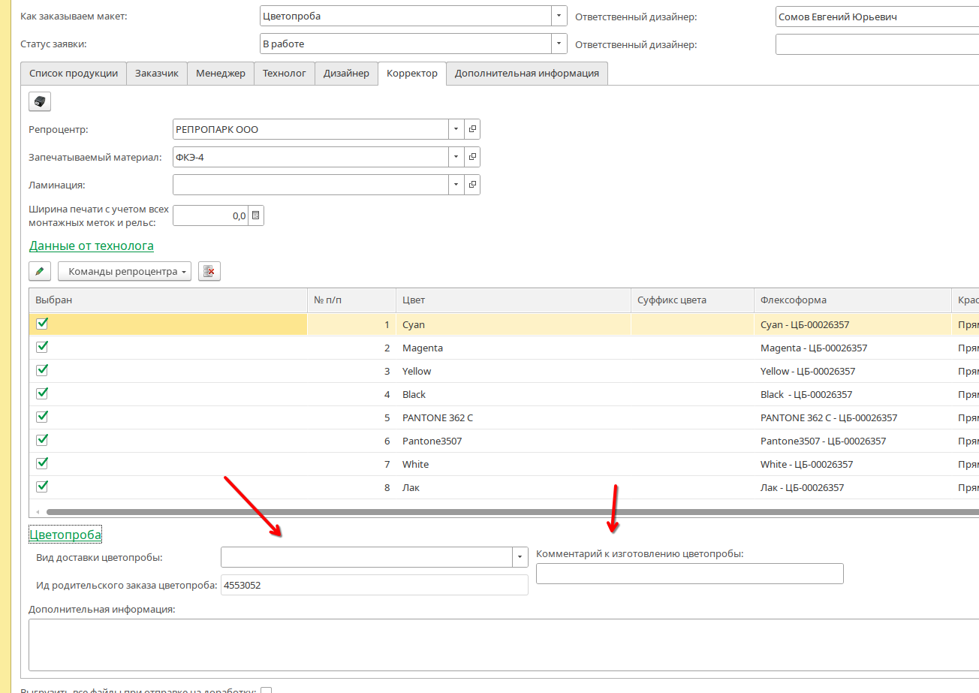Open the Запечатываемый материал item via its open button

(x=472, y=157)
